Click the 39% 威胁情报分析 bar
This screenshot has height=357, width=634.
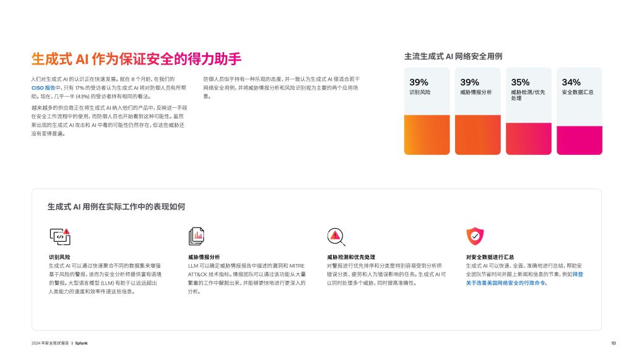coord(478,134)
